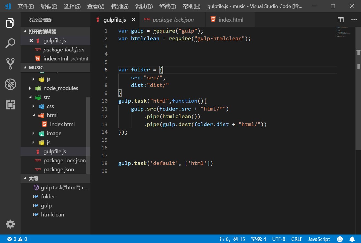Select index.html src\html in open editors

tap(55, 59)
